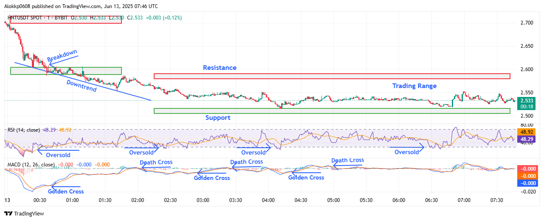544x221 pixels.
Task: Click the 03:00 time axis label
Action: [203, 200]
